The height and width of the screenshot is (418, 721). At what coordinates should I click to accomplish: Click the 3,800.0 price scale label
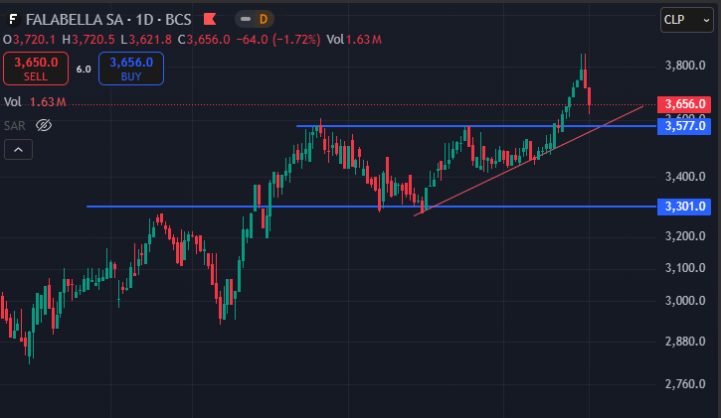point(685,66)
